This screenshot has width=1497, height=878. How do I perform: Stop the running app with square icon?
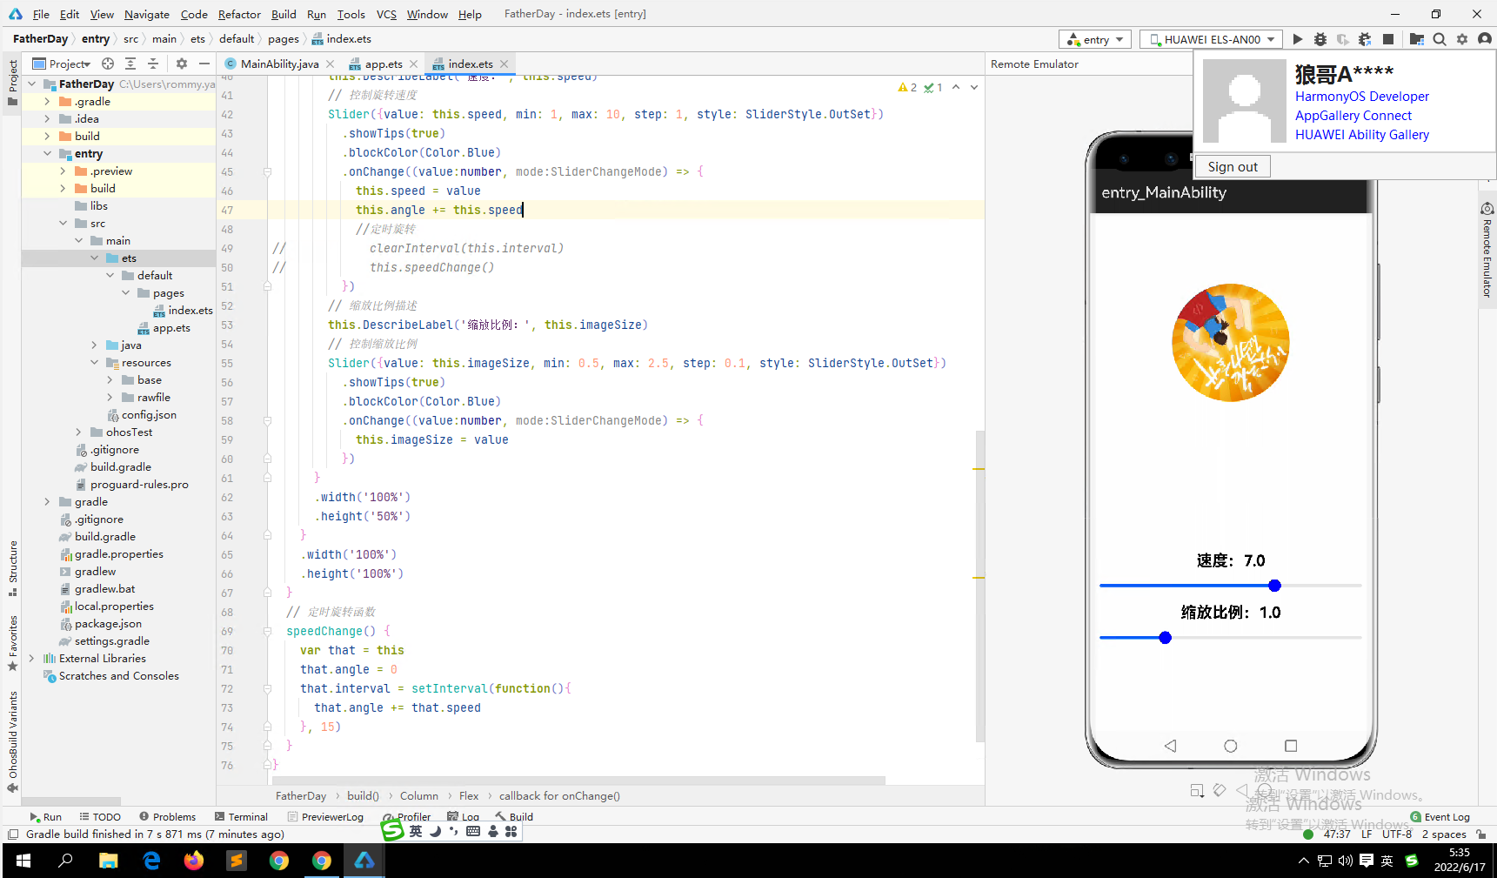1388,39
